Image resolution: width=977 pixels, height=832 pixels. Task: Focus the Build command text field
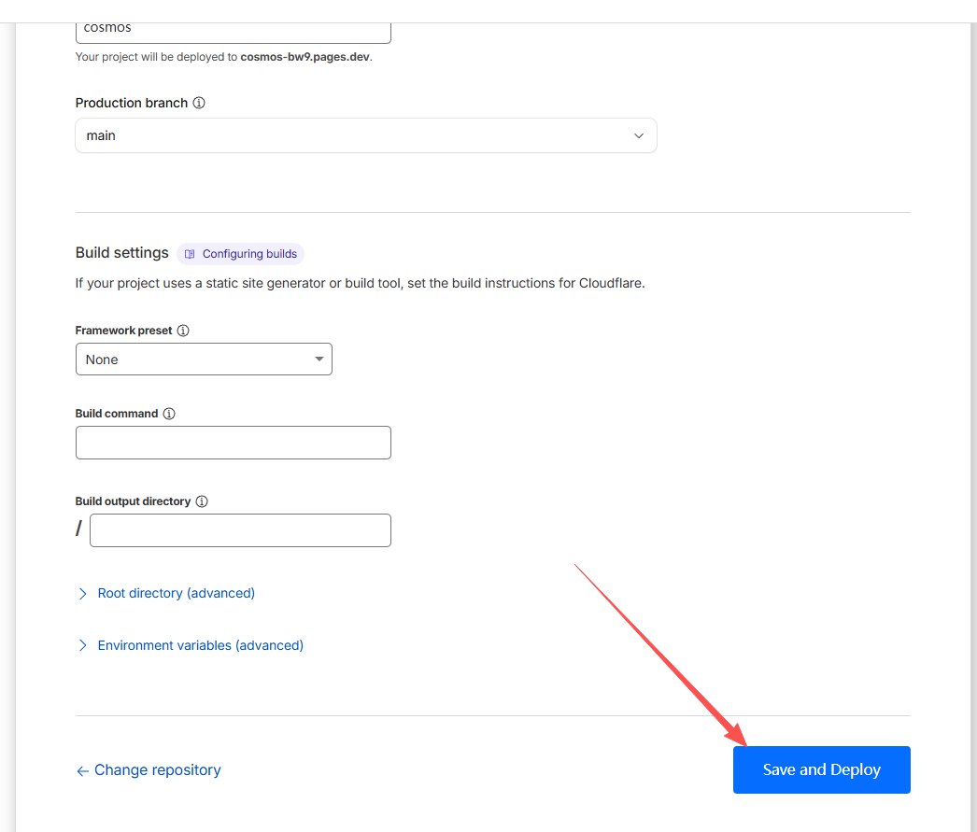pyautogui.click(x=233, y=443)
